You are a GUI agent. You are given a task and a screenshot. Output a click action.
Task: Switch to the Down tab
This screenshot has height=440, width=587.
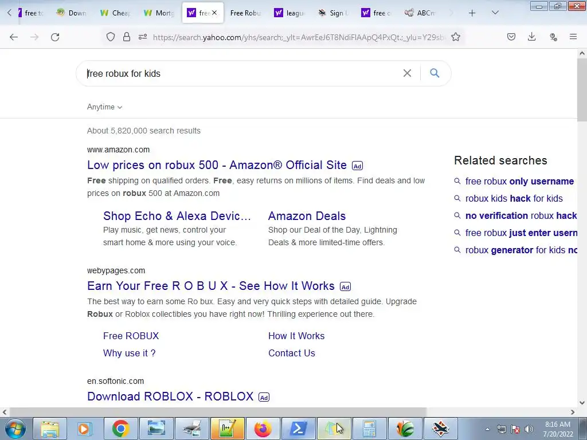point(72,13)
